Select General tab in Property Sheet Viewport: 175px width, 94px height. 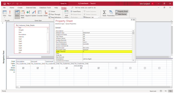(x=58, y=28)
